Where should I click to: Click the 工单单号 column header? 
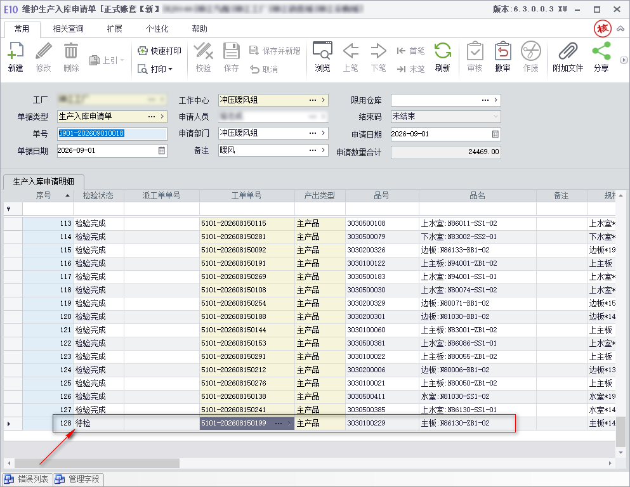(247, 195)
